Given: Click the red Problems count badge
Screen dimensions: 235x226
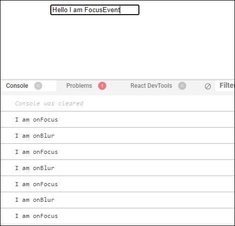Looking at the screenshot, I should coord(102,86).
